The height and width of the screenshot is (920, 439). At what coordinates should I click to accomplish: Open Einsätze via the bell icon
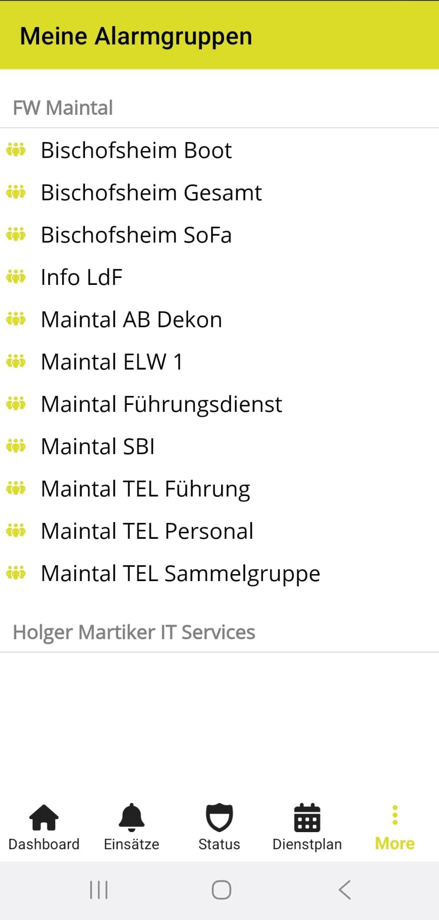coord(131,818)
